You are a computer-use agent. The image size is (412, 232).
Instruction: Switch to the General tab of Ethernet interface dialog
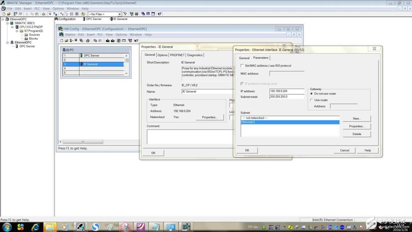(244, 58)
